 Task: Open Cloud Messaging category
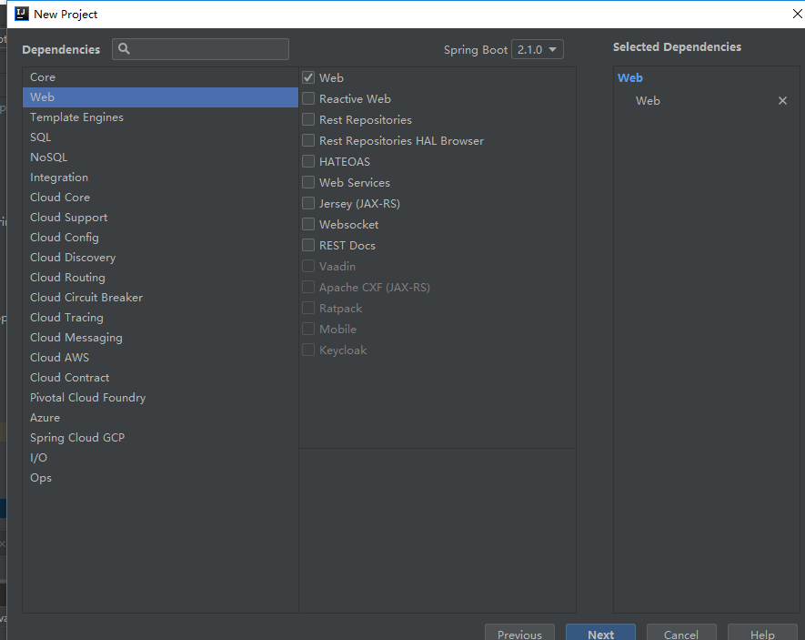point(160,338)
